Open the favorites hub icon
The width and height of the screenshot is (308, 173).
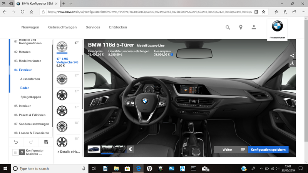276,12
